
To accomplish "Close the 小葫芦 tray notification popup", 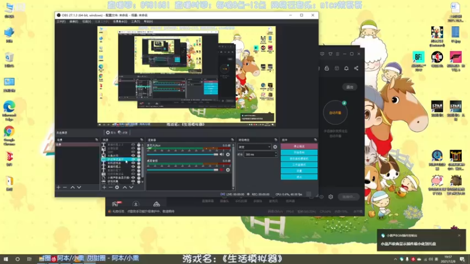I will [x=459, y=236].
